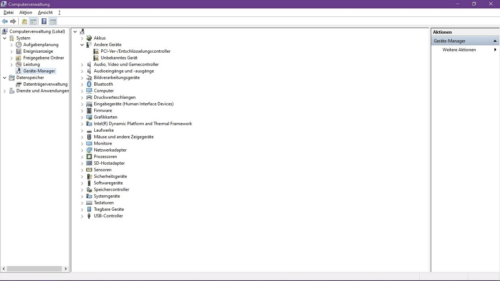Viewport: 500px width, 281px height.
Task: Click the Aktionen pane header
Action: [x=465, y=32]
